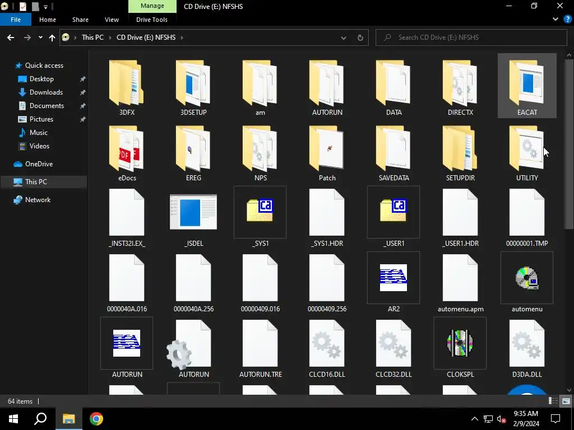574x430 pixels.
Task: Select the AUTORUN EA logo application
Action: click(x=127, y=348)
